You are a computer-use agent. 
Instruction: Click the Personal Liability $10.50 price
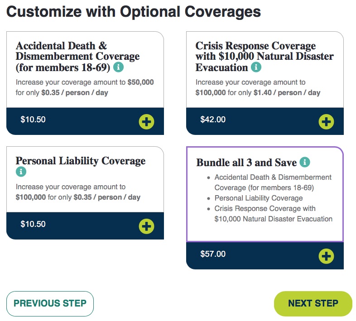click(x=33, y=224)
